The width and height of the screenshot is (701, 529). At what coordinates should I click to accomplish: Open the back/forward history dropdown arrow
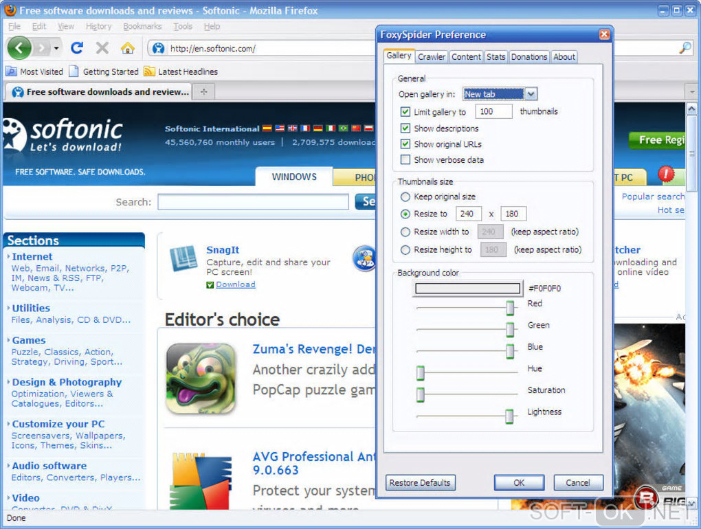point(56,48)
